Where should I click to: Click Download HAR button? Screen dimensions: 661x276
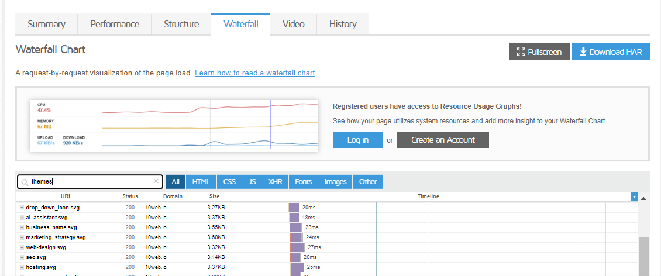tap(611, 52)
